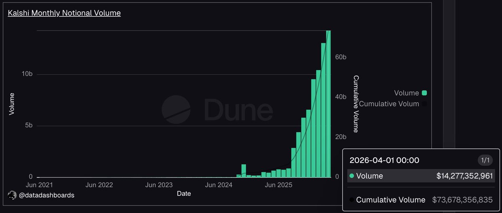Click the Jun 2023 x-axis label
The image size is (502, 213).
click(159, 184)
